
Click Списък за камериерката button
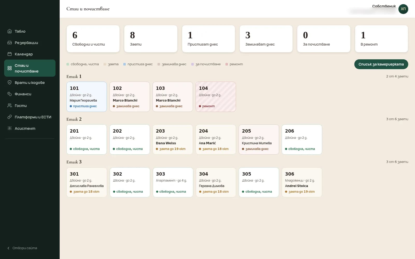click(x=381, y=64)
